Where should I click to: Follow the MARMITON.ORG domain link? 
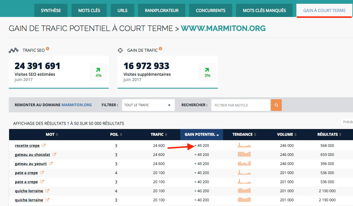click(x=77, y=105)
